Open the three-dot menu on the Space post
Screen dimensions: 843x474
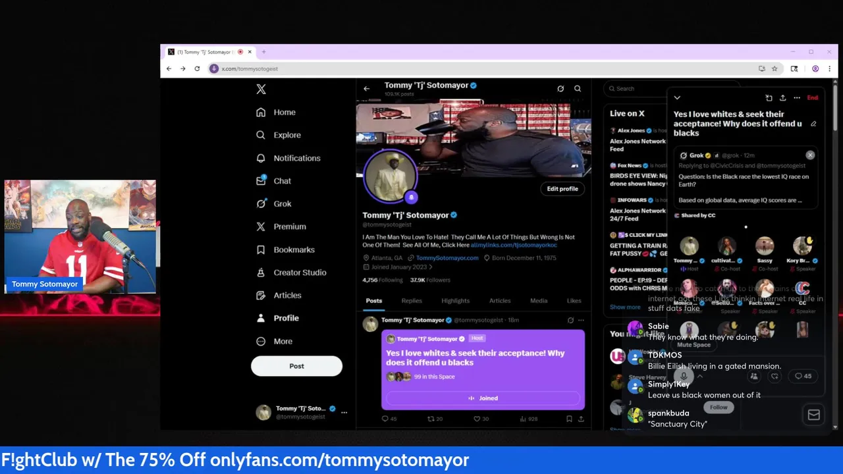[x=581, y=320]
